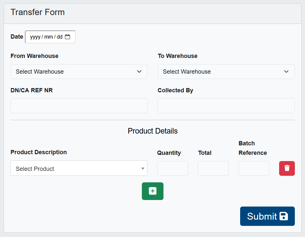Click the floppy disk icon on Submit
The width and height of the screenshot is (305, 237).
tap(284, 216)
